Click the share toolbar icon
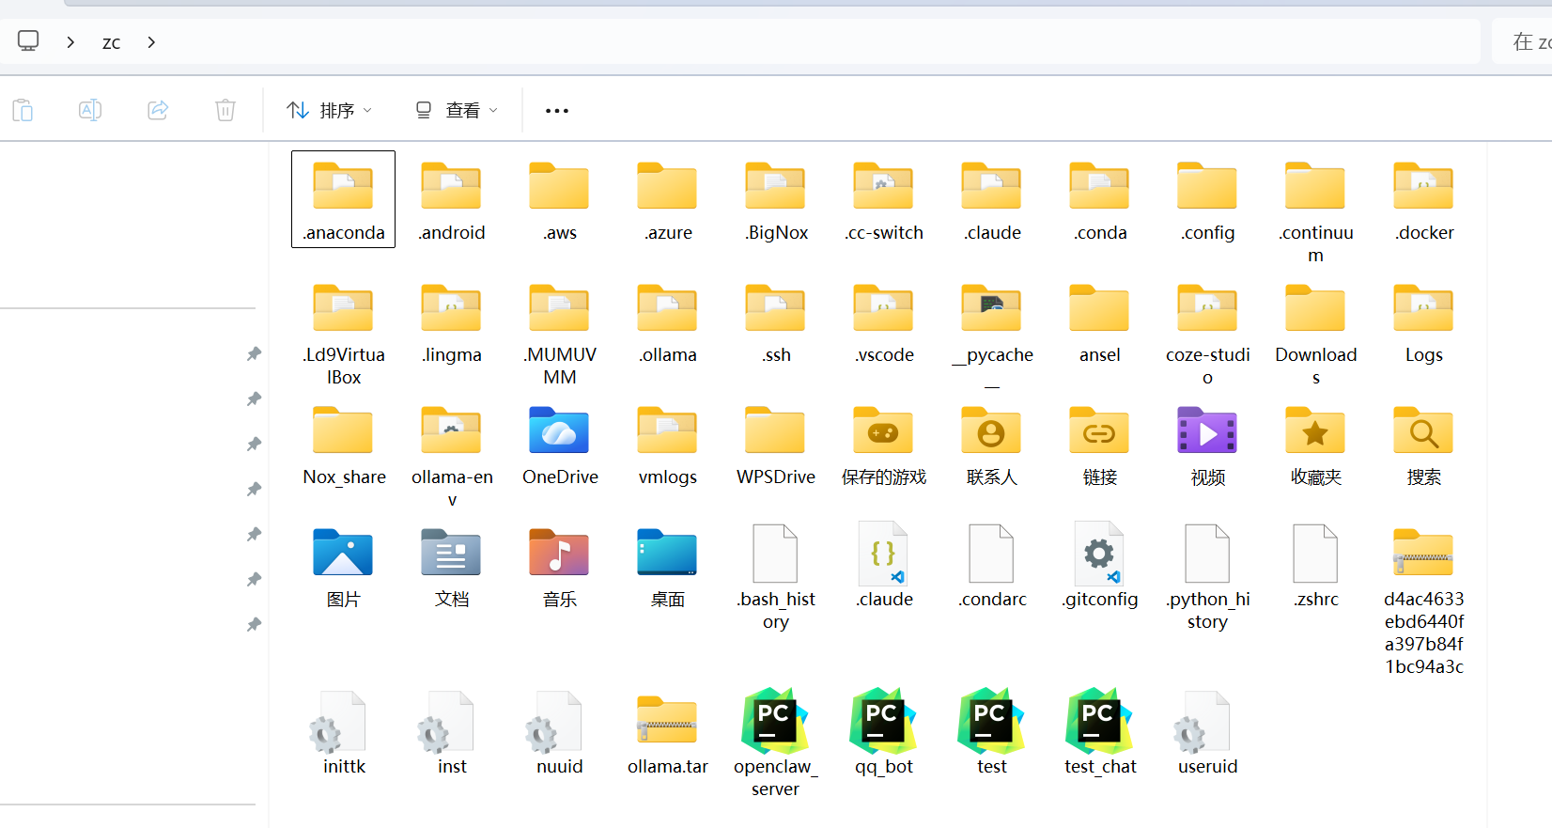Viewport: 1552px width, 828px height. (x=158, y=110)
